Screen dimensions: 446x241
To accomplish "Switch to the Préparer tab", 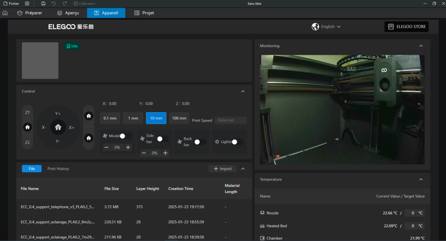I will tap(29, 13).
